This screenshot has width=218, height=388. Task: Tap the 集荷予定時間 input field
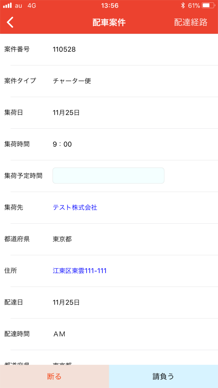[108, 176]
